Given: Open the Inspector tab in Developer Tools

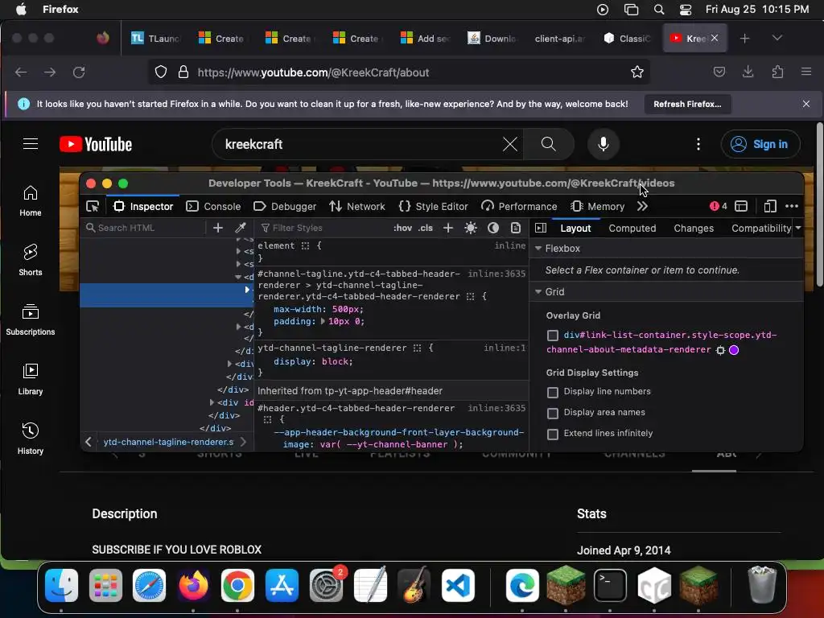Looking at the screenshot, I should click(x=143, y=207).
